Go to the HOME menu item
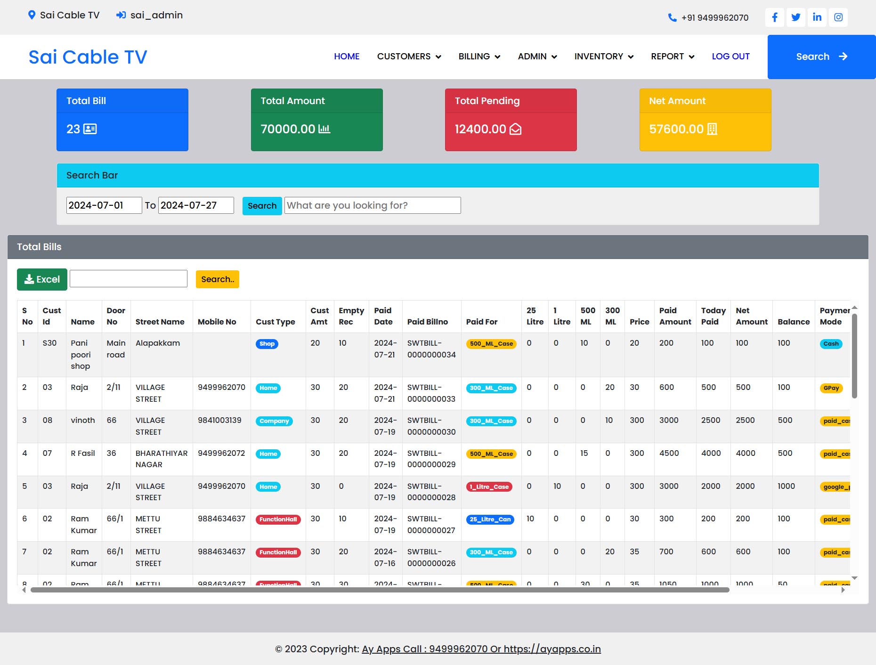Viewport: 876px width, 665px height. click(x=347, y=57)
